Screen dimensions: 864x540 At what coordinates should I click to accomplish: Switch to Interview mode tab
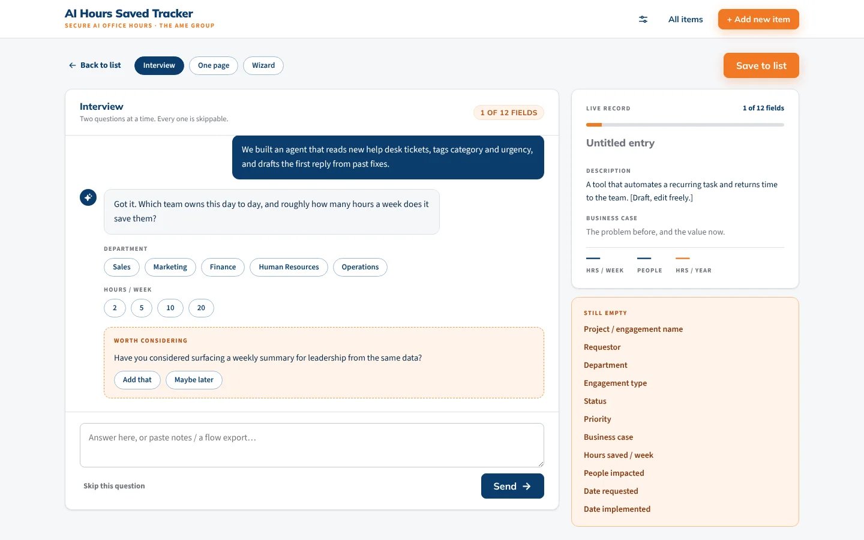coord(159,65)
